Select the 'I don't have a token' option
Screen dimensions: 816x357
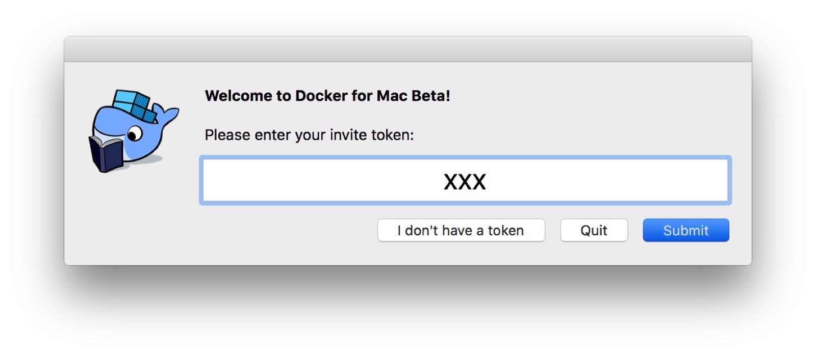461,230
